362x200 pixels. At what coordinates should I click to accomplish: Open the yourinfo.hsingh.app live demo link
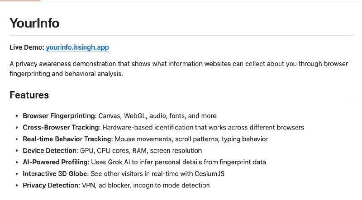(x=77, y=47)
